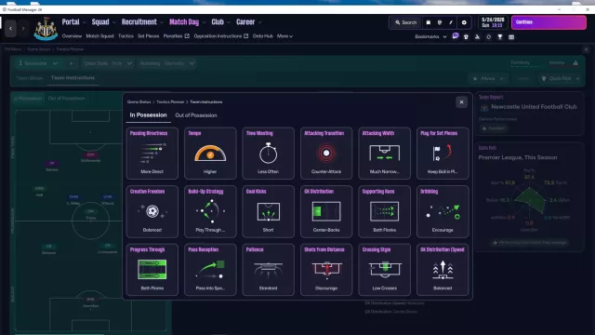Open the Tempo instruction card

coord(210,153)
